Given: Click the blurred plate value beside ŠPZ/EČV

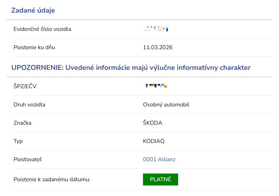Looking at the screenshot, I should pyautogui.click(x=155, y=86).
